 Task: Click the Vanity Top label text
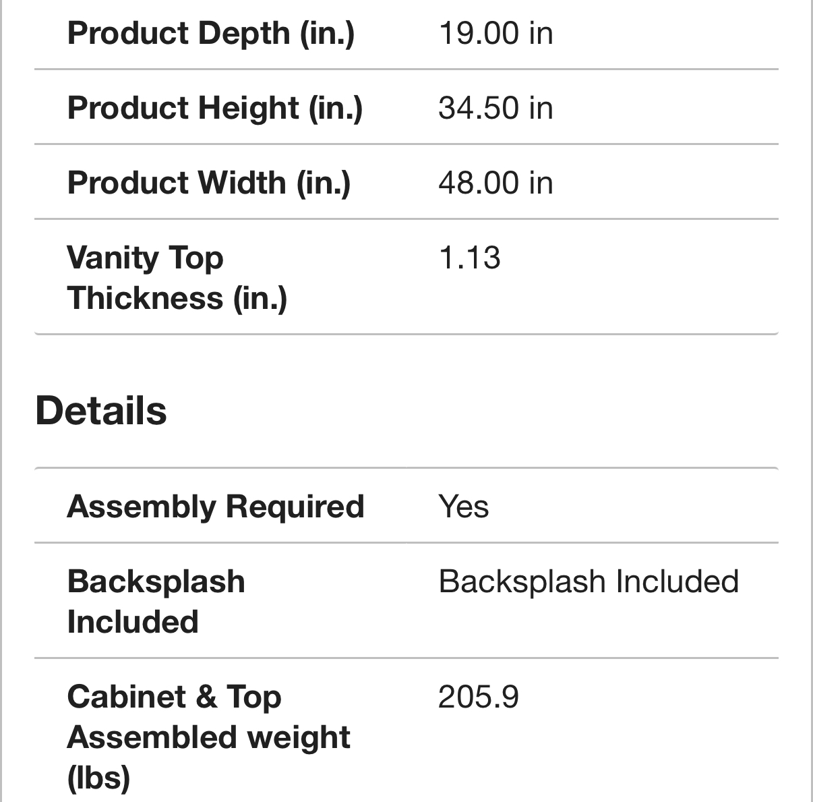pos(145,258)
